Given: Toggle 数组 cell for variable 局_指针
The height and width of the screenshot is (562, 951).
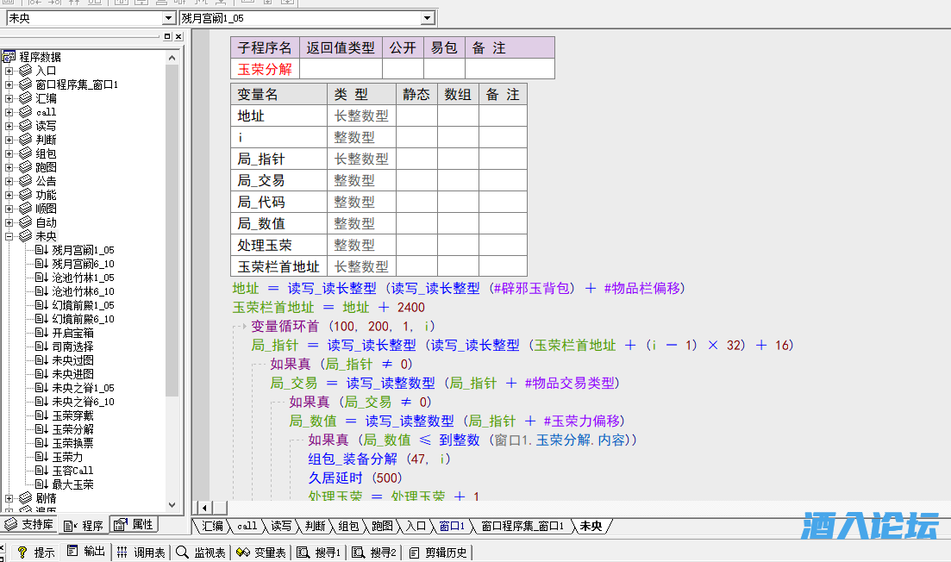Looking at the screenshot, I should (x=458, y=159).
